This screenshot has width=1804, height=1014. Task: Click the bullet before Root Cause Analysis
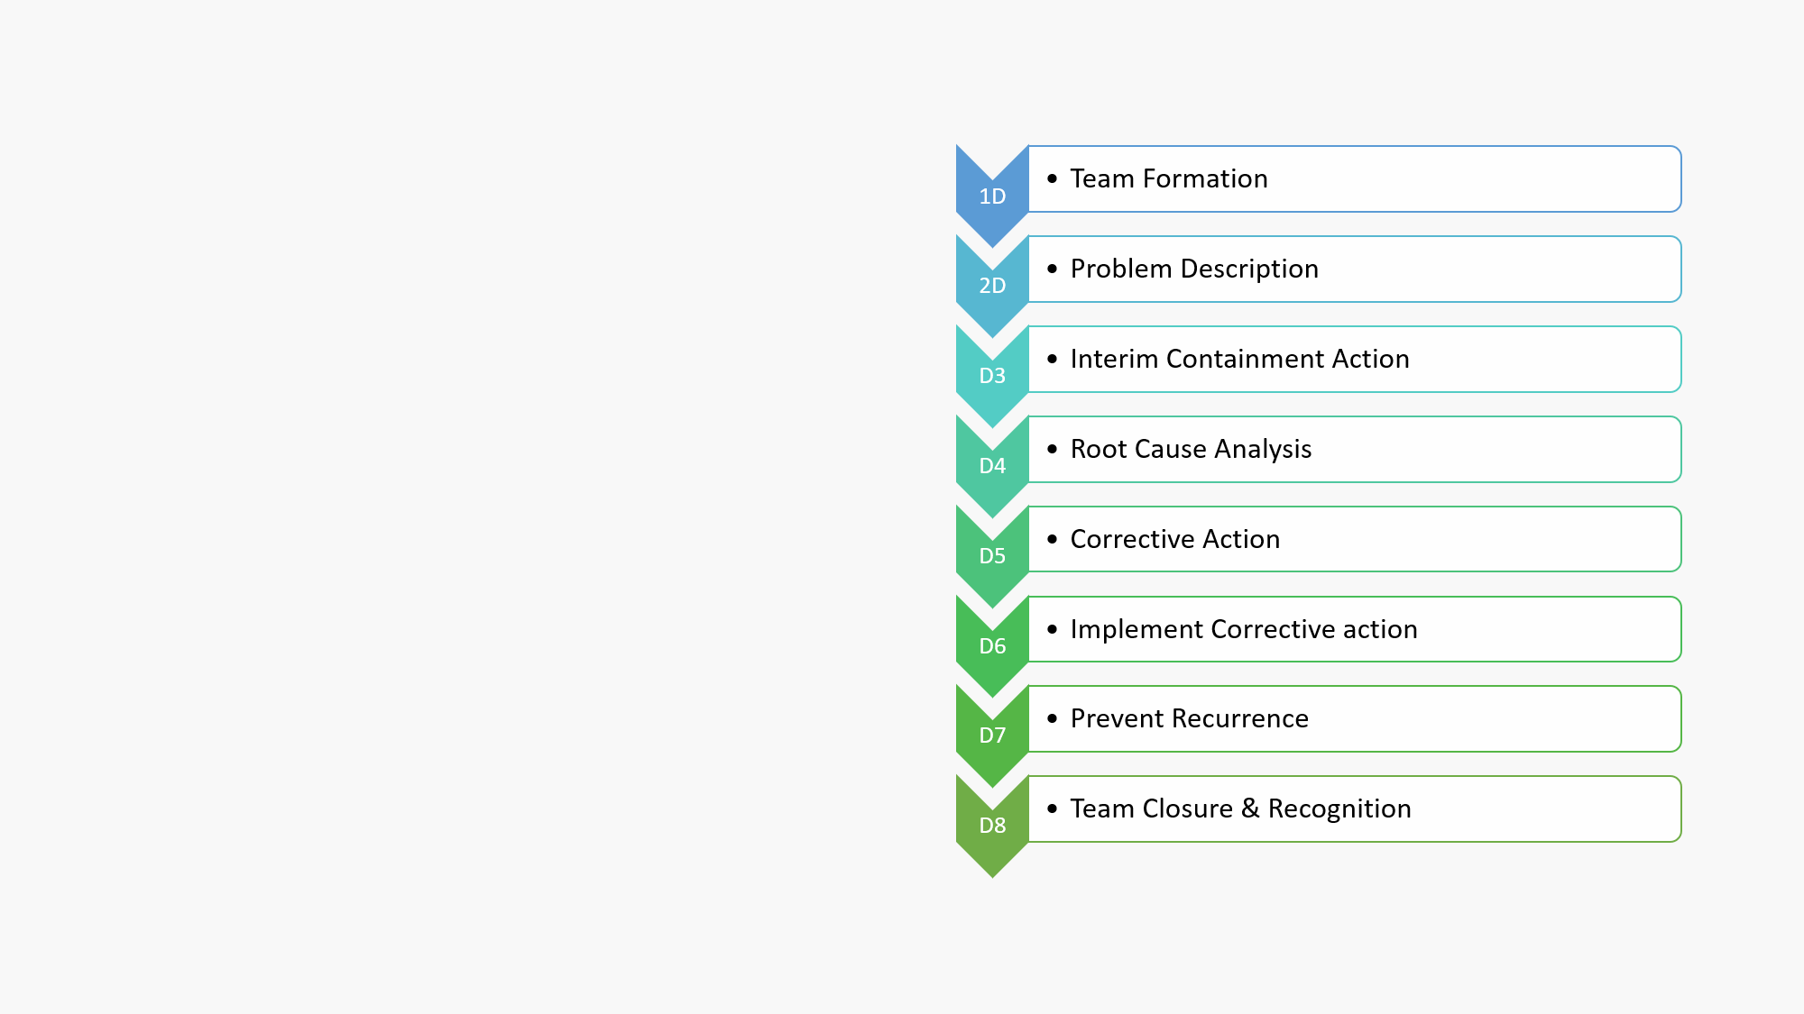point(1052,449)
